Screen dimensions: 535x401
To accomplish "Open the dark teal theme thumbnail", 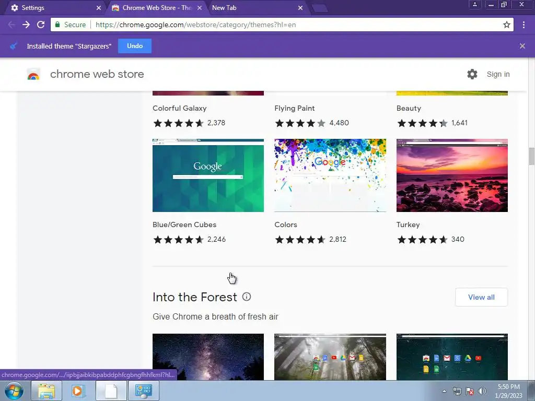I will click(452, 357).
